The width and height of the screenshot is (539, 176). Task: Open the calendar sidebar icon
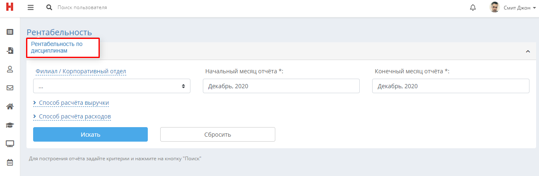tap(10, 162)
